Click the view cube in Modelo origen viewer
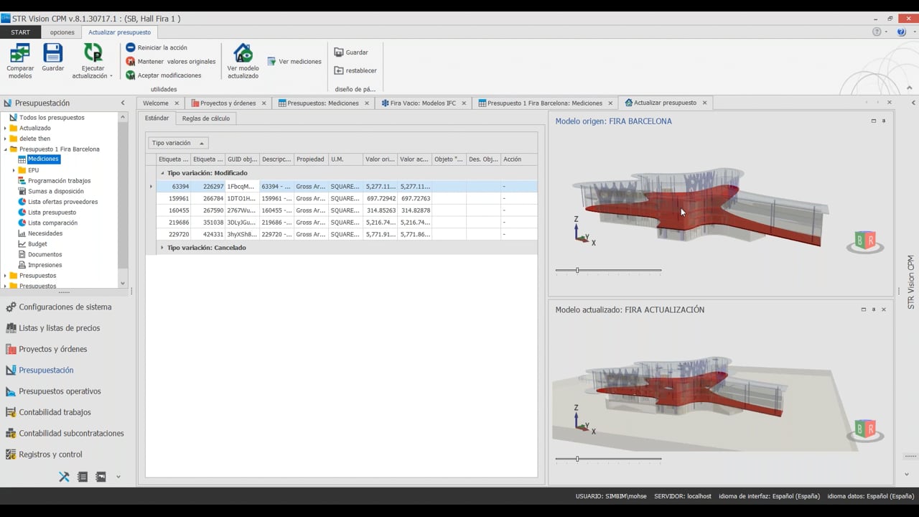This screenshot has width=919, height=517. coord(865,242)
